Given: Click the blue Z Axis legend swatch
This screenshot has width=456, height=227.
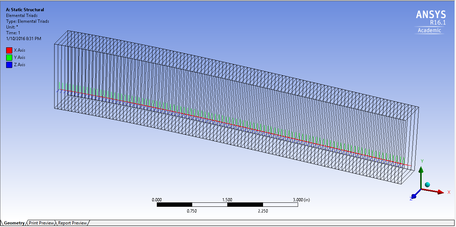Looking at the screenshot, I should click(x=9, y=65).
